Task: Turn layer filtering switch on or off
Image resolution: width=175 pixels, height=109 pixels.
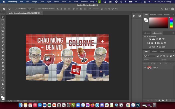Action: [x=173, y=55]
